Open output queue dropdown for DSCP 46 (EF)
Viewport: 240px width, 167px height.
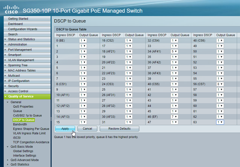[174, 117]
